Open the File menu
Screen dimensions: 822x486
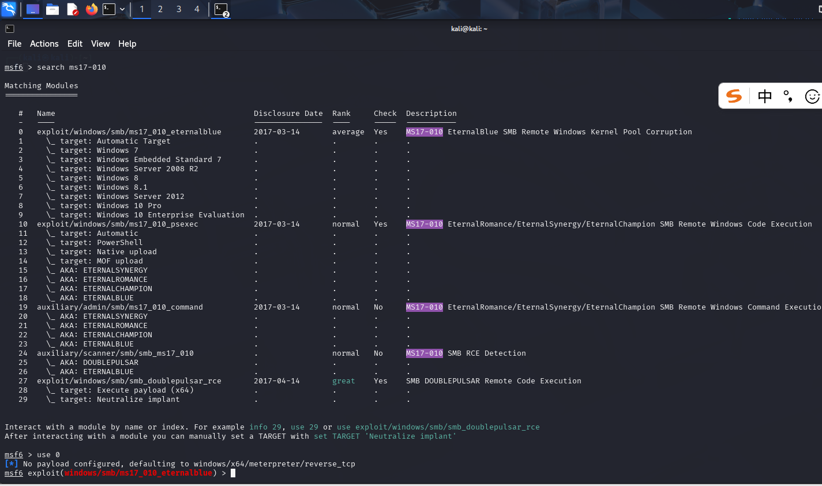14,44
